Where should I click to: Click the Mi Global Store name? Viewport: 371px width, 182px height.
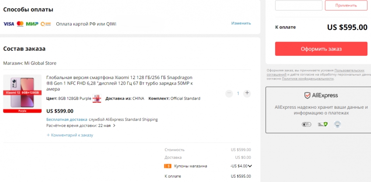tap(40, 63)
